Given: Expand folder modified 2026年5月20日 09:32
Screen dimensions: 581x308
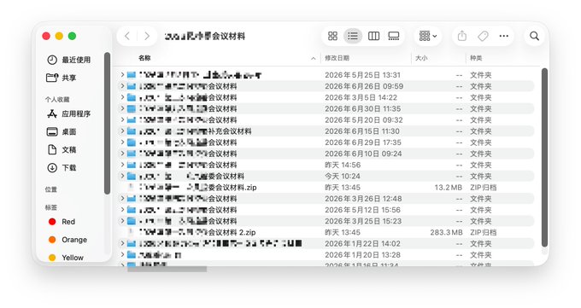Looking at the screenshot, I should 122,120.
